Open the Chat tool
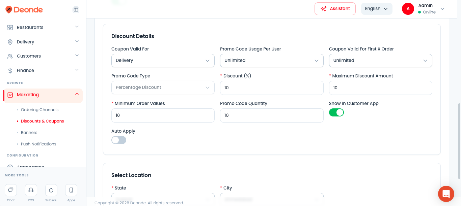461x206 pixels. [11, 190]
